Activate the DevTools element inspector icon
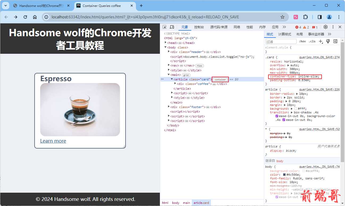Image resolution: width=345 pixels, height=206 pixels. point(165,27)
